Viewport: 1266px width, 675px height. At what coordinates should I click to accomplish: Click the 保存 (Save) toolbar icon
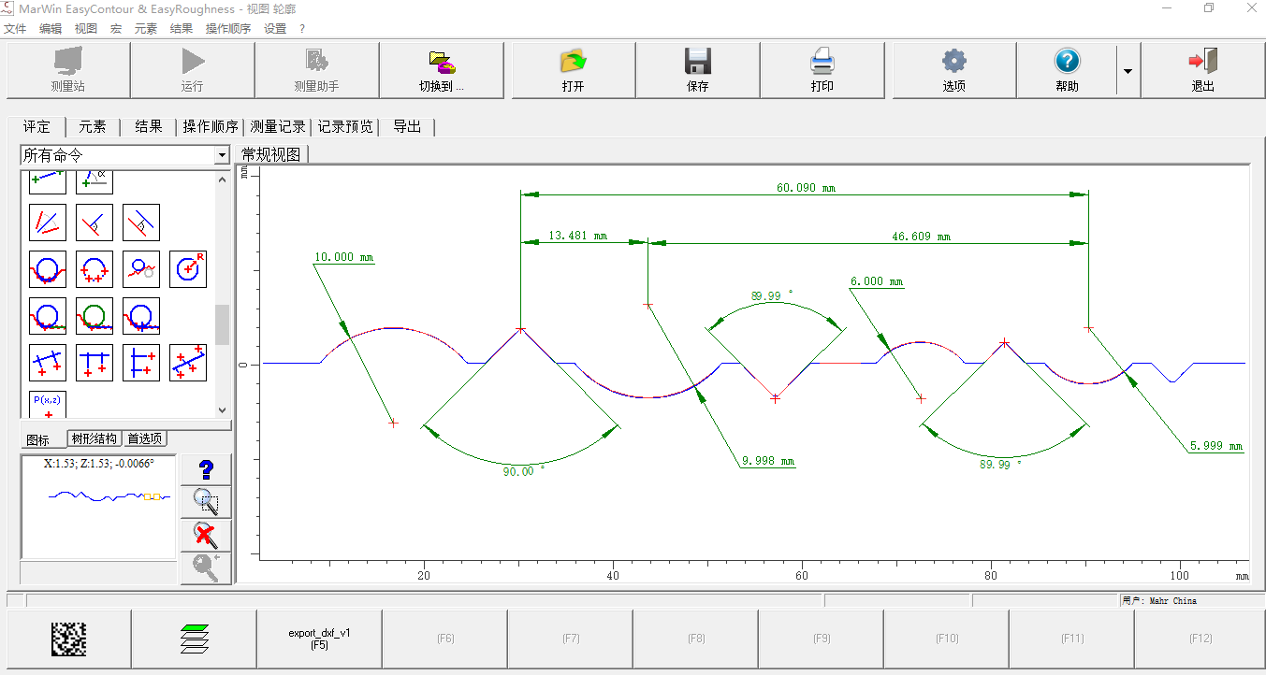click(697, 63)
